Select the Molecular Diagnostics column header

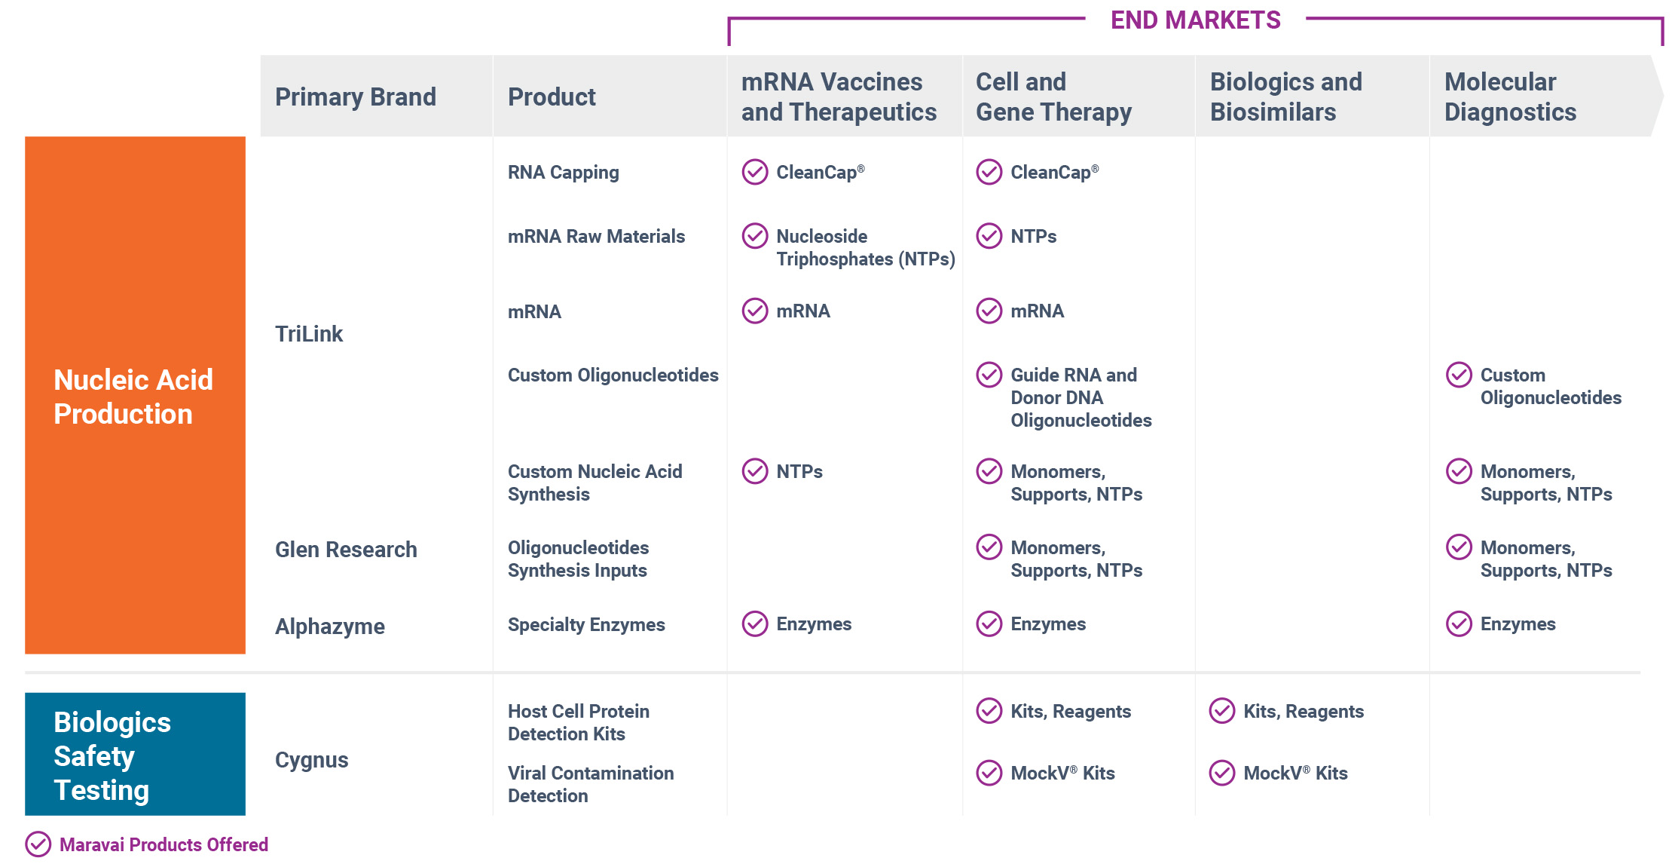click(1509, 97)
